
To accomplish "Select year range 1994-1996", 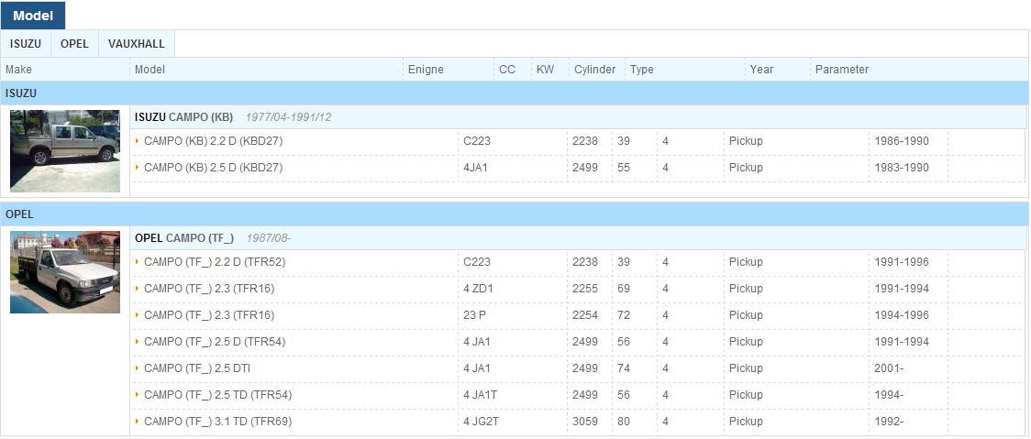I will click(x=902, y=315).
